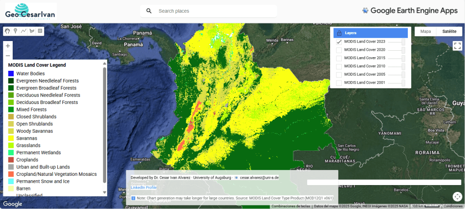The width and height of the screenshot is (465, 209).
Task: Zoom out with the minus button
Action: coord(8,55)
